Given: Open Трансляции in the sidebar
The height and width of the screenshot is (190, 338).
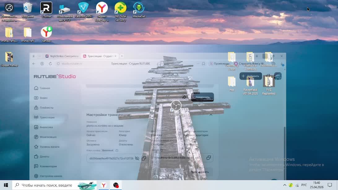Looking at the screenshot, I should 44,117.
